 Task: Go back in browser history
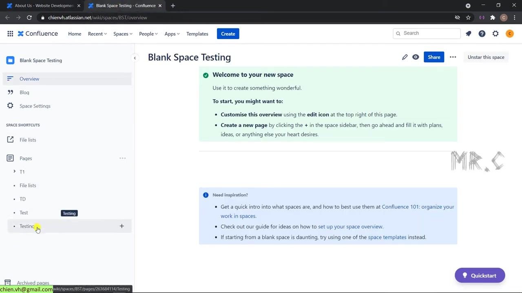7,17
